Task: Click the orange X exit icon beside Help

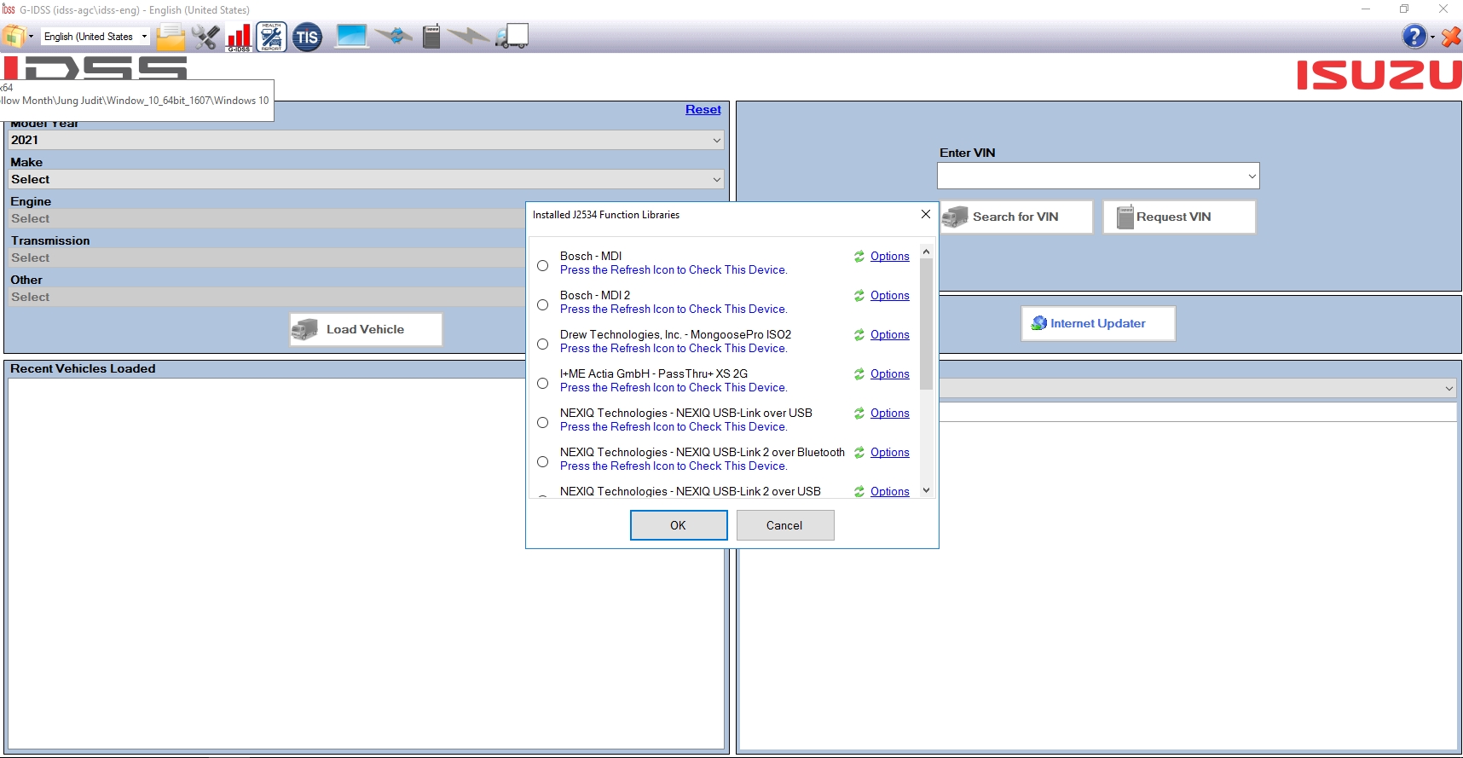Action: point(1451,37)
